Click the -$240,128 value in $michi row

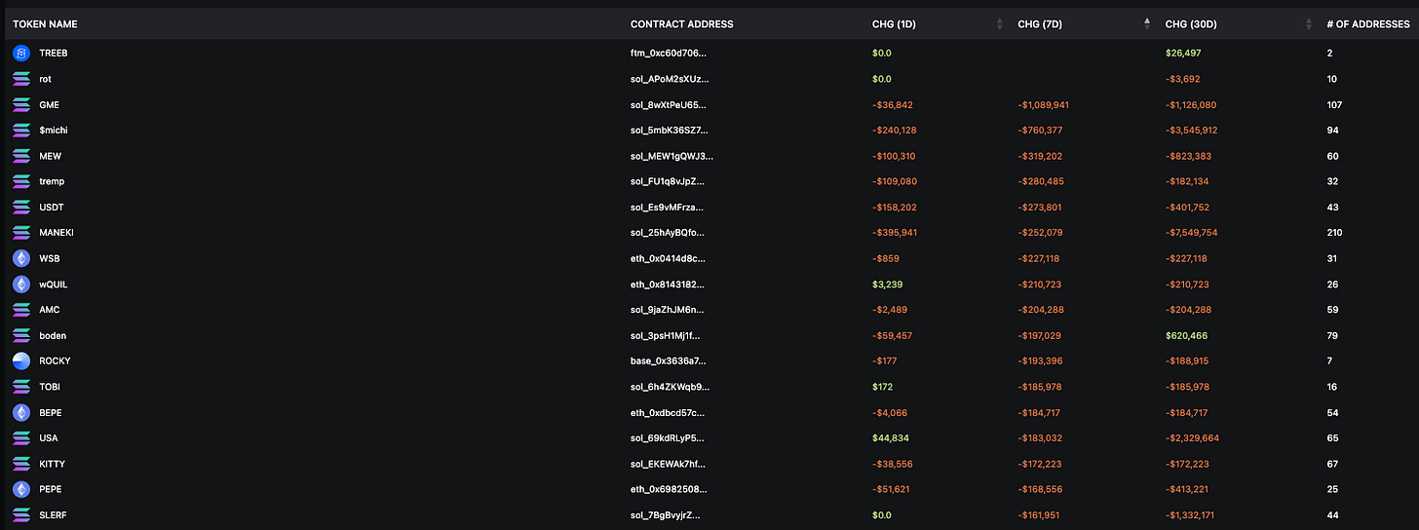click(895, 131)
